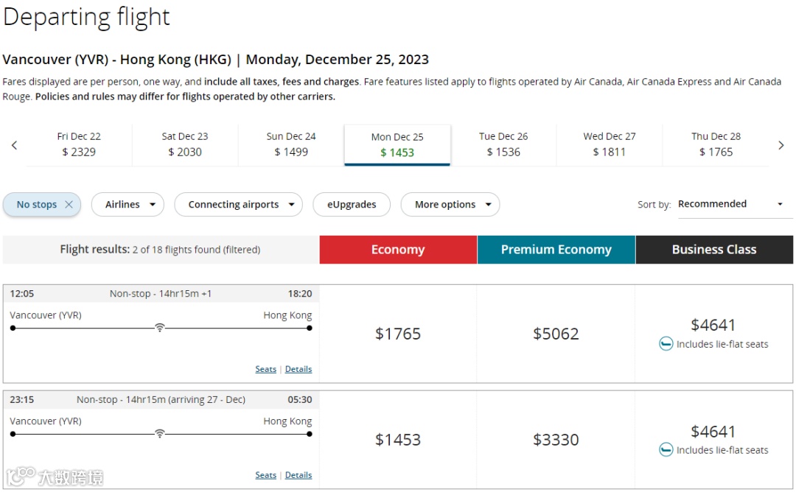Toggle the eUpgrades filter
796x492 pixels.
tap(352, 205)
